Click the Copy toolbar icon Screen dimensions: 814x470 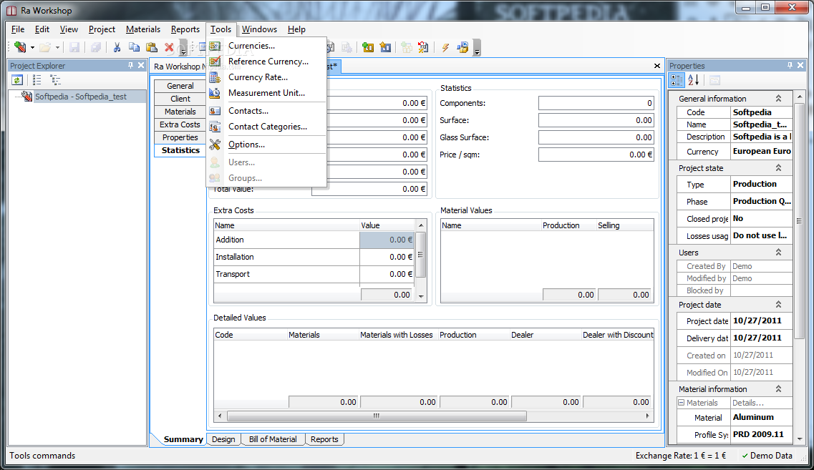point(134,48)
